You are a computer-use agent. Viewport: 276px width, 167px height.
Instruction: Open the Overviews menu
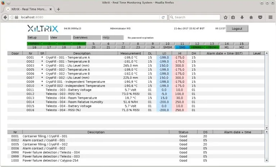87,38
